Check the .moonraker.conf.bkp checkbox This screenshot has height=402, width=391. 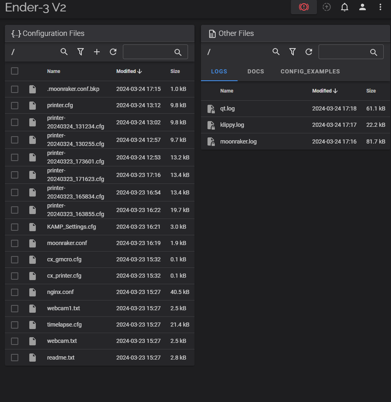[15, 89]
